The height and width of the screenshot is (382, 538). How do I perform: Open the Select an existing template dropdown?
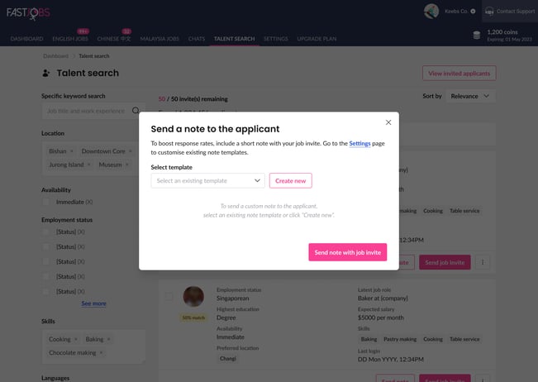(x=207, y=180)
